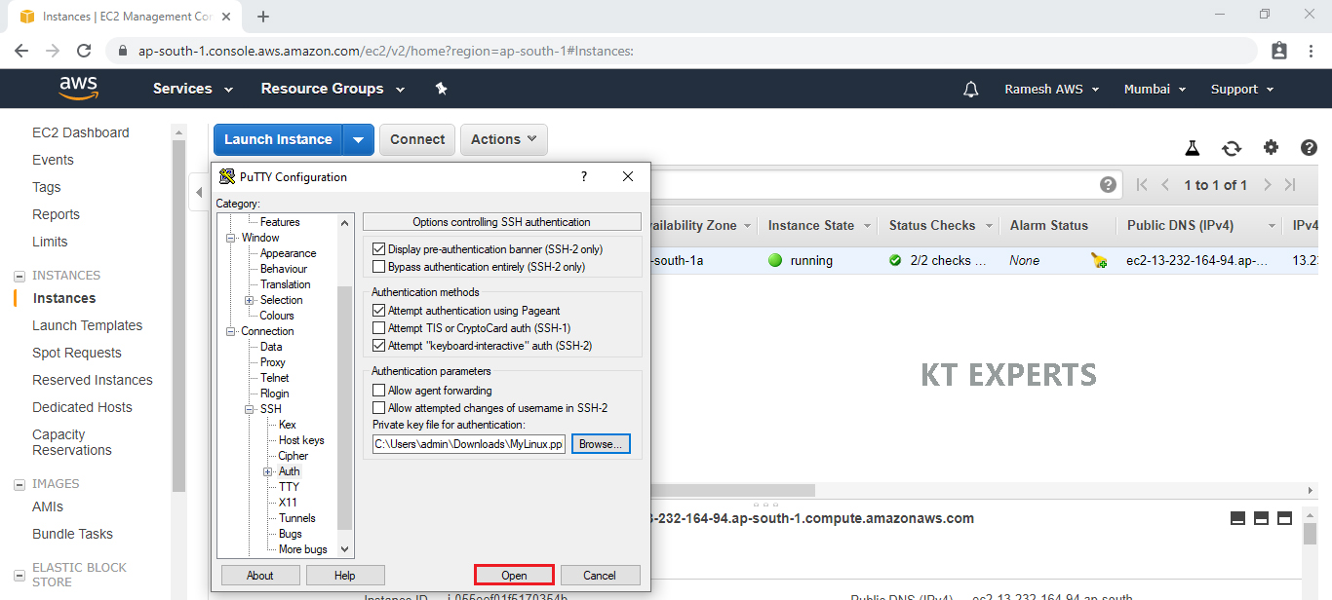Collapse the Connection tree node

tap(232, 331)
